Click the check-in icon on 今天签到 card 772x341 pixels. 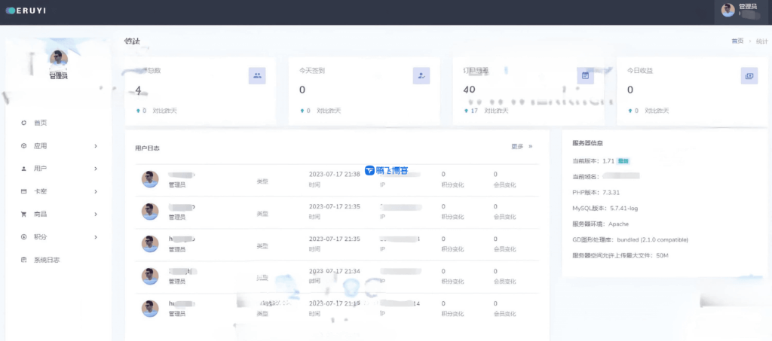click(x=421, y=76)
